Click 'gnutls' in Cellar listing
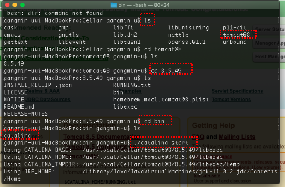This screenshot has width=285, height=187. click(x=69, y=35)
